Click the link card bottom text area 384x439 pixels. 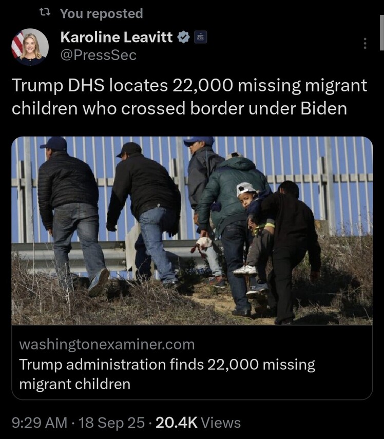[192, 362]
